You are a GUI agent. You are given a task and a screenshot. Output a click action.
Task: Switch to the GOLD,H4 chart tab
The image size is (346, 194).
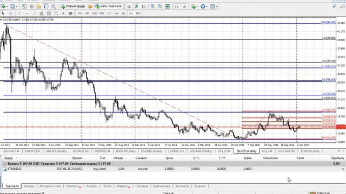(x=224, y=151)
